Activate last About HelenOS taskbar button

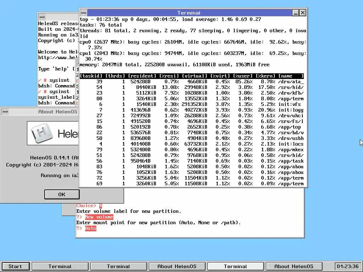coord(294,266)
